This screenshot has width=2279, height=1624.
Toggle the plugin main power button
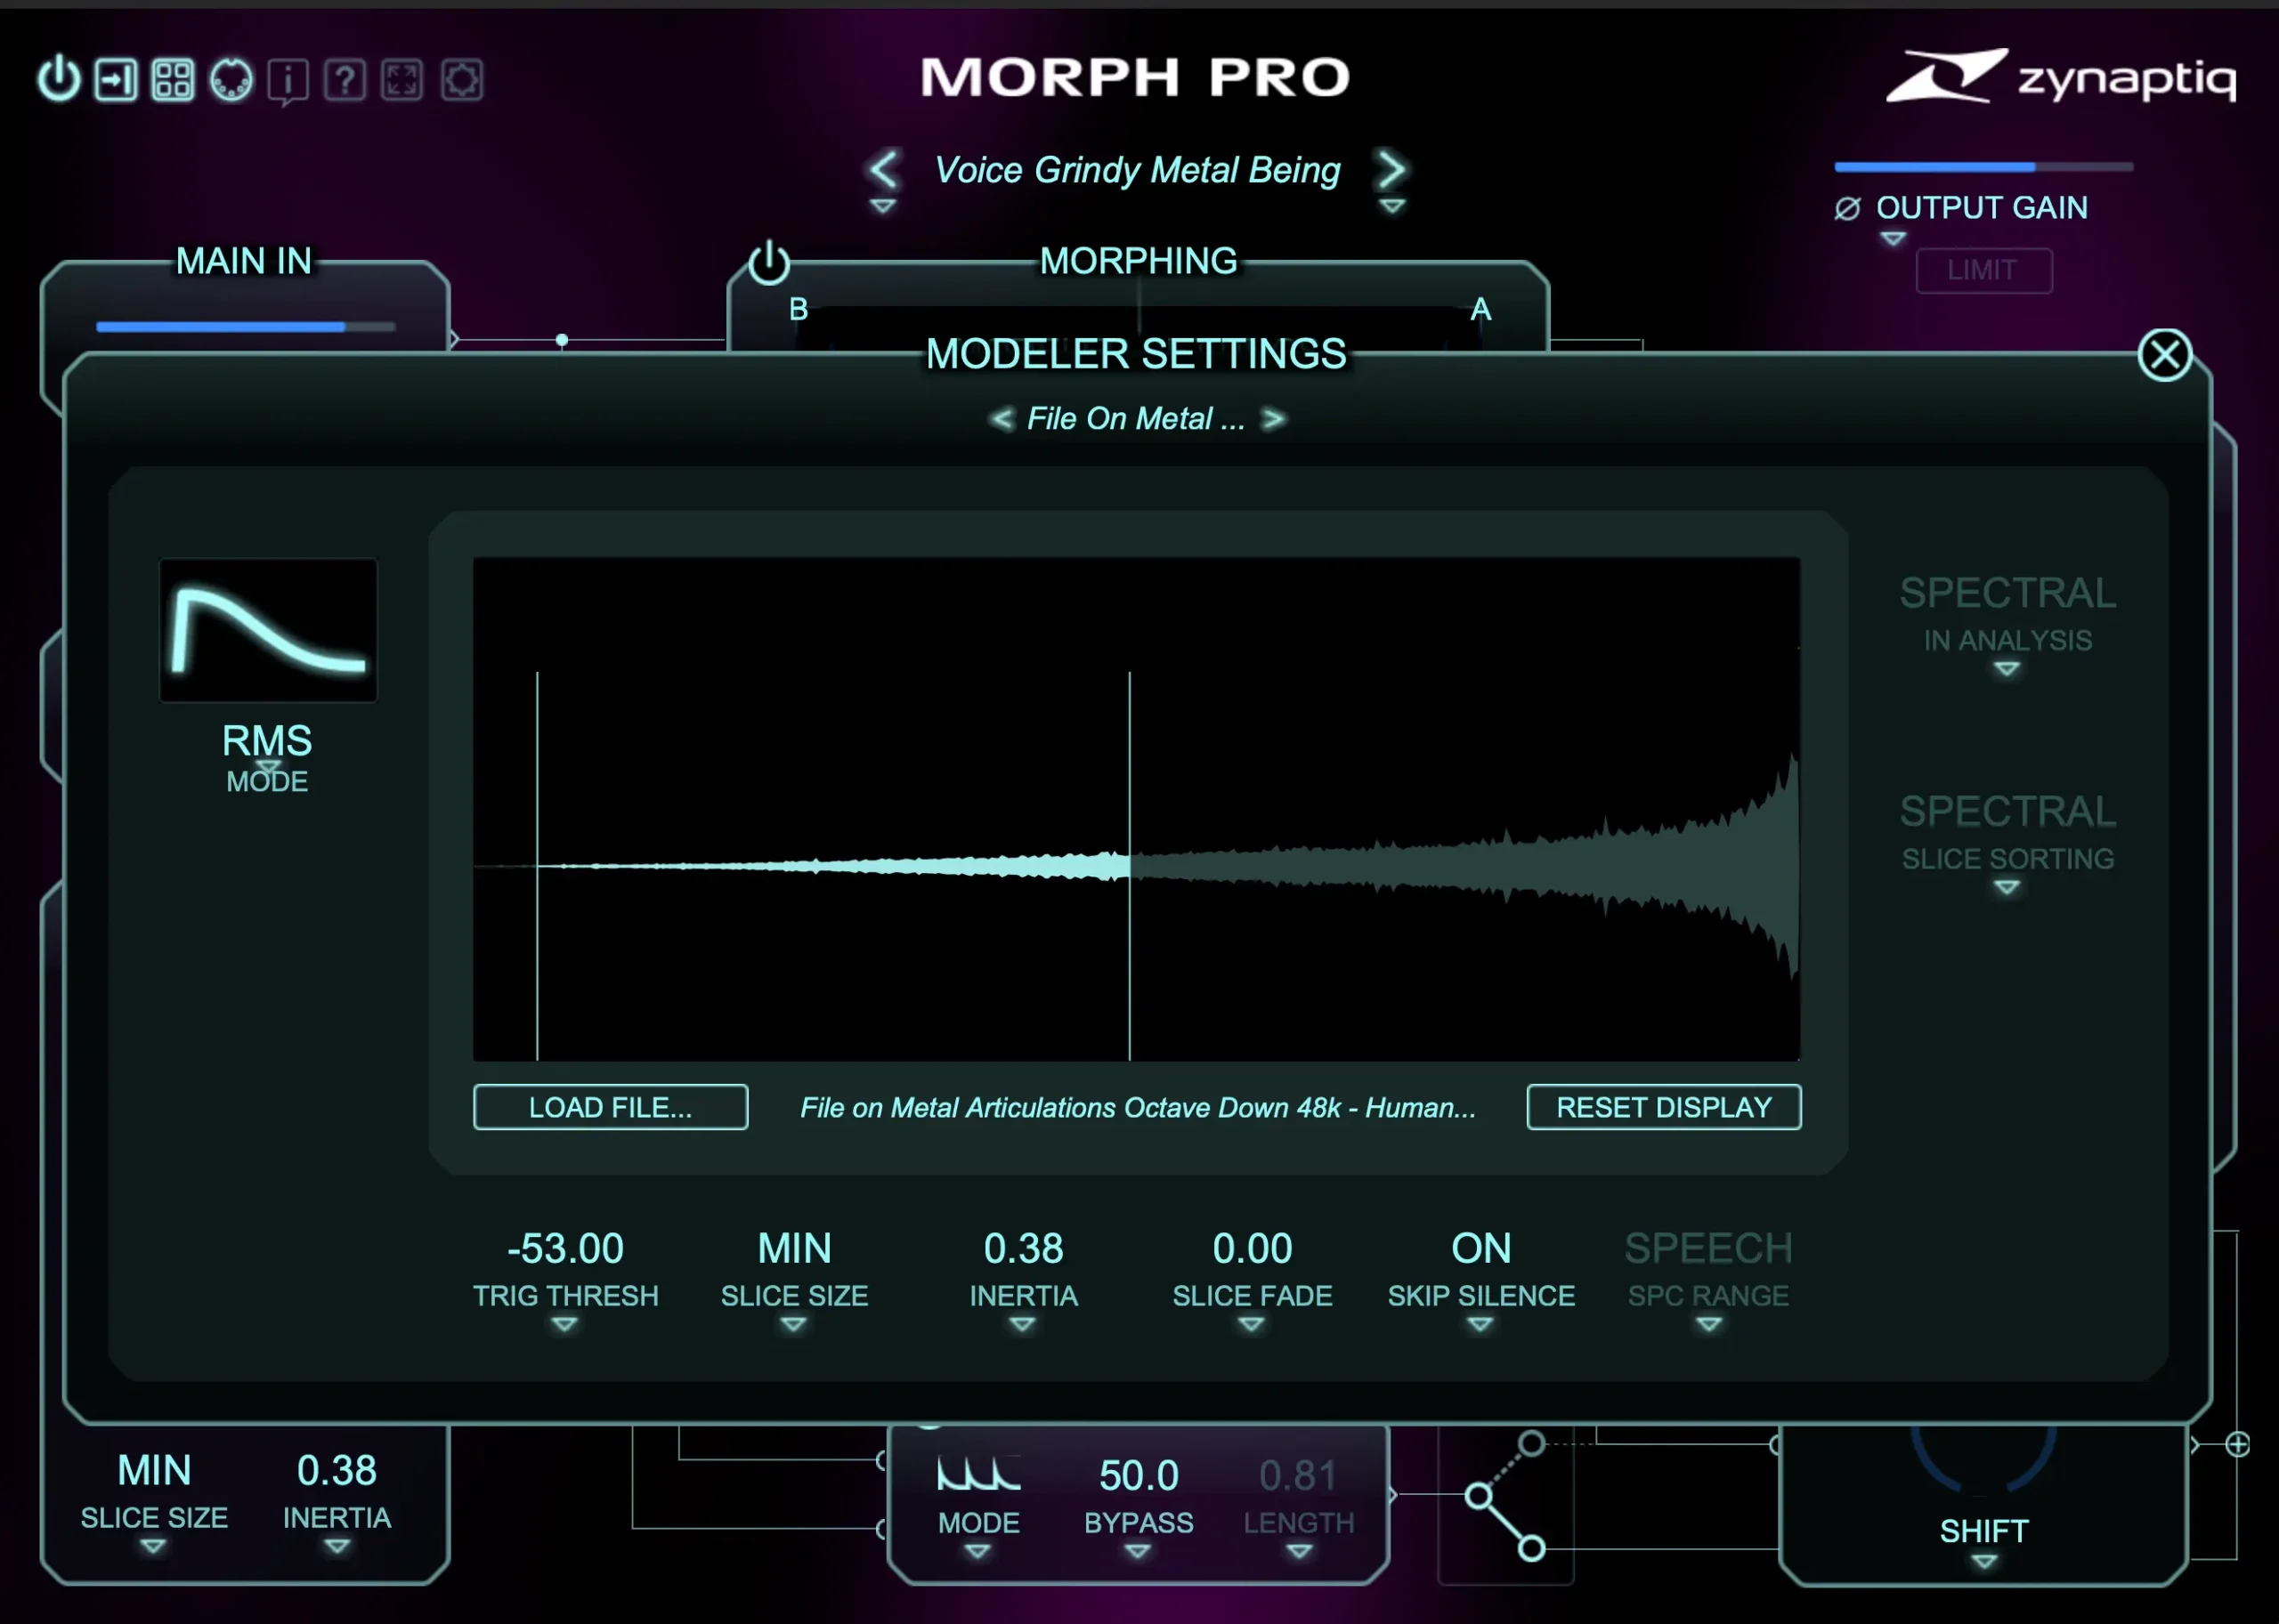59,79
